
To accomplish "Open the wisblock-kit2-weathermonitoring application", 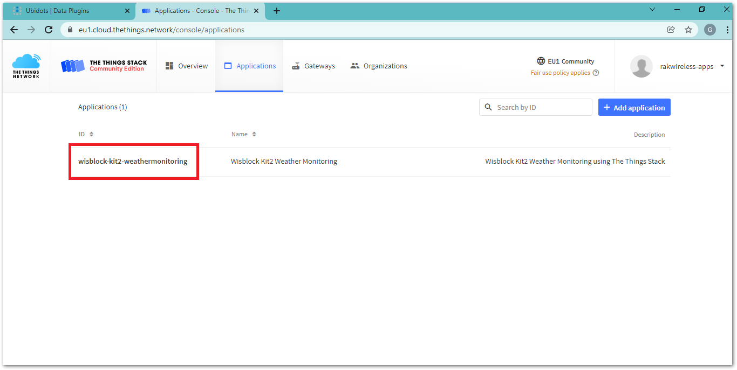I will (x=133, y=161).
